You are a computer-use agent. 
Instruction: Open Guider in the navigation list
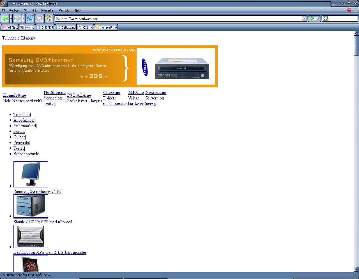tap(19, 137)
